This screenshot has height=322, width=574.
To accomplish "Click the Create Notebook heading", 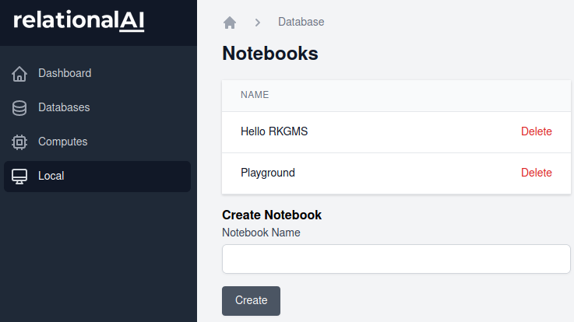I will 272,215.
